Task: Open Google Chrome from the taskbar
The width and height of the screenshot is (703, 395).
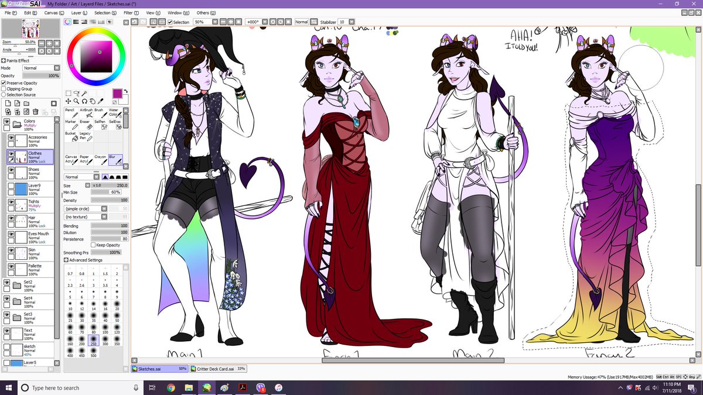Action: [170, 387]
